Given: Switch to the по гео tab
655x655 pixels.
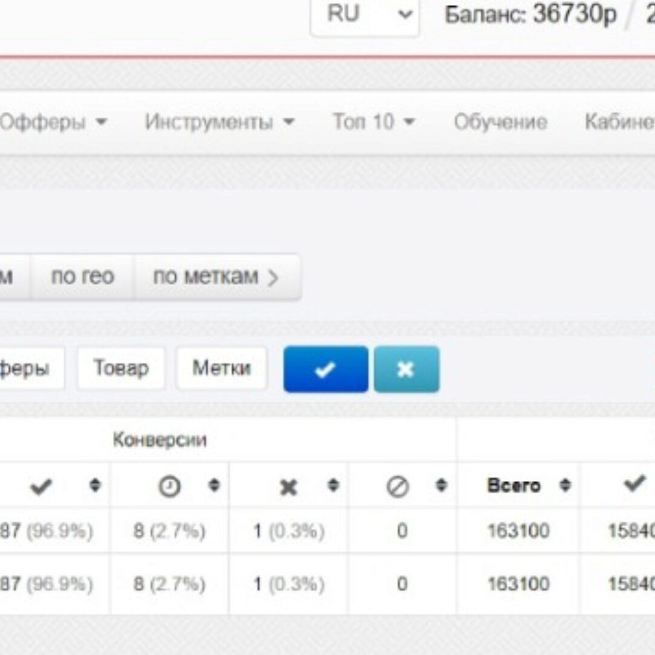Looking at the screenshot, I should [82, 277].
